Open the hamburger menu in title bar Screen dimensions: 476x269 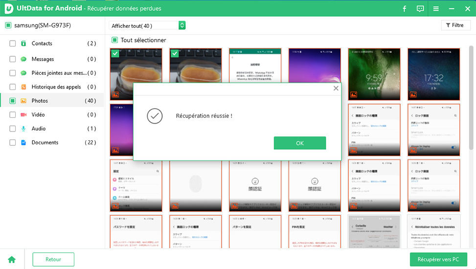click(436, 8)
